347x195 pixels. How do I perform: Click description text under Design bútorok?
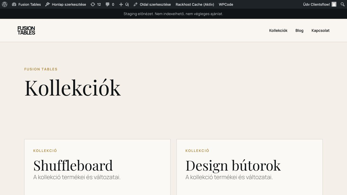pos(229,177)
